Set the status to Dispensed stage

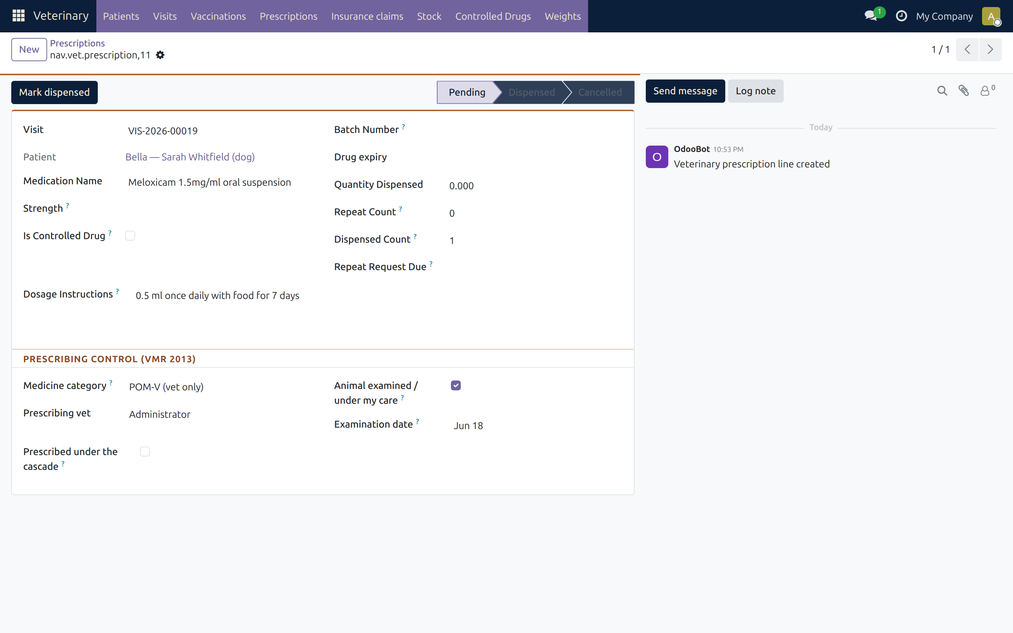(531, 92)
